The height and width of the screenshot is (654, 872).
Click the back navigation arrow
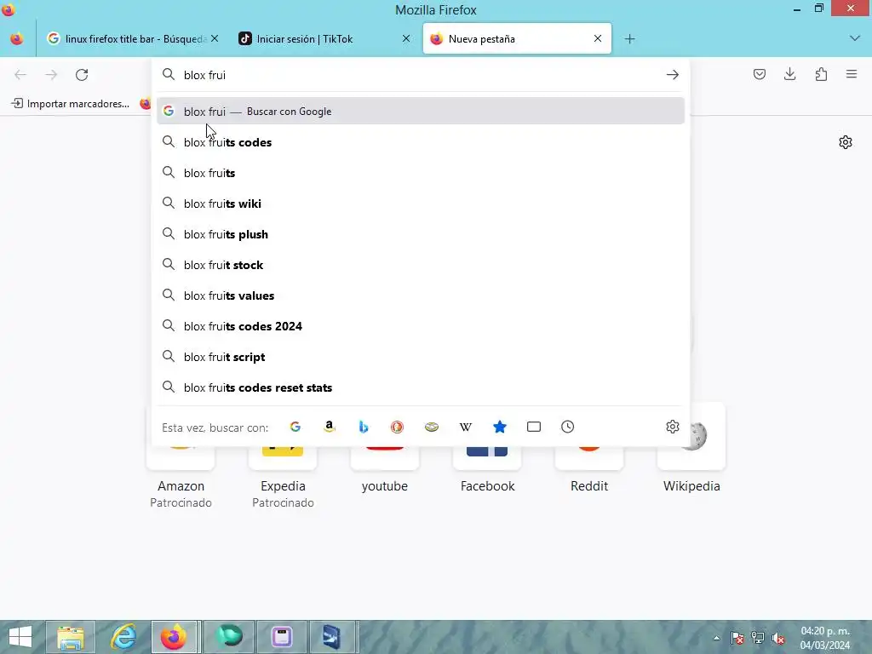pyautogui.click(x=20, y=75)
